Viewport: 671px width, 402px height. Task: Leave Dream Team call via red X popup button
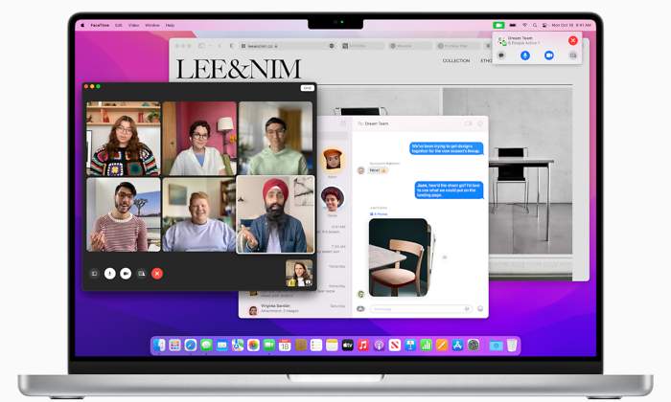pyautogui.click(x=572, y=40)
